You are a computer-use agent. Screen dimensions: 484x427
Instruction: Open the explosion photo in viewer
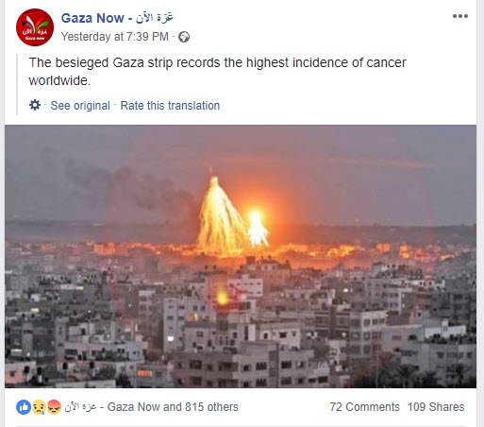click(241, 256)
